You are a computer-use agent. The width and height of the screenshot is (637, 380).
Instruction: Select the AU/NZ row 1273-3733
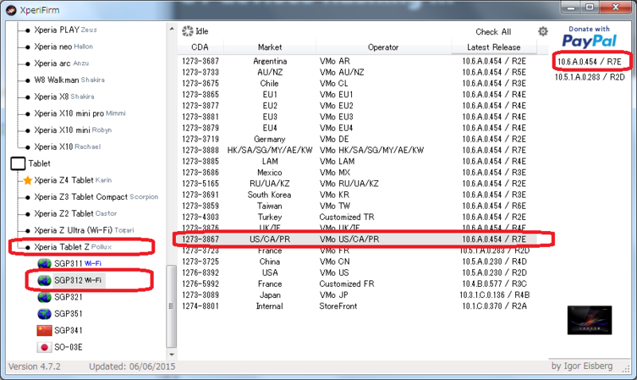(x=357, y=72)
